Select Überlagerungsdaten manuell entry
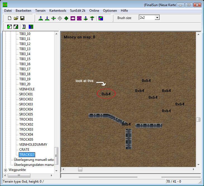 [x=34, y=165]
